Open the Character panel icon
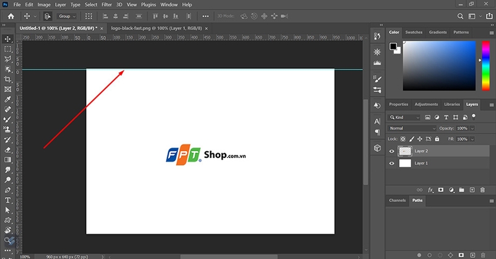 [377, 121]
